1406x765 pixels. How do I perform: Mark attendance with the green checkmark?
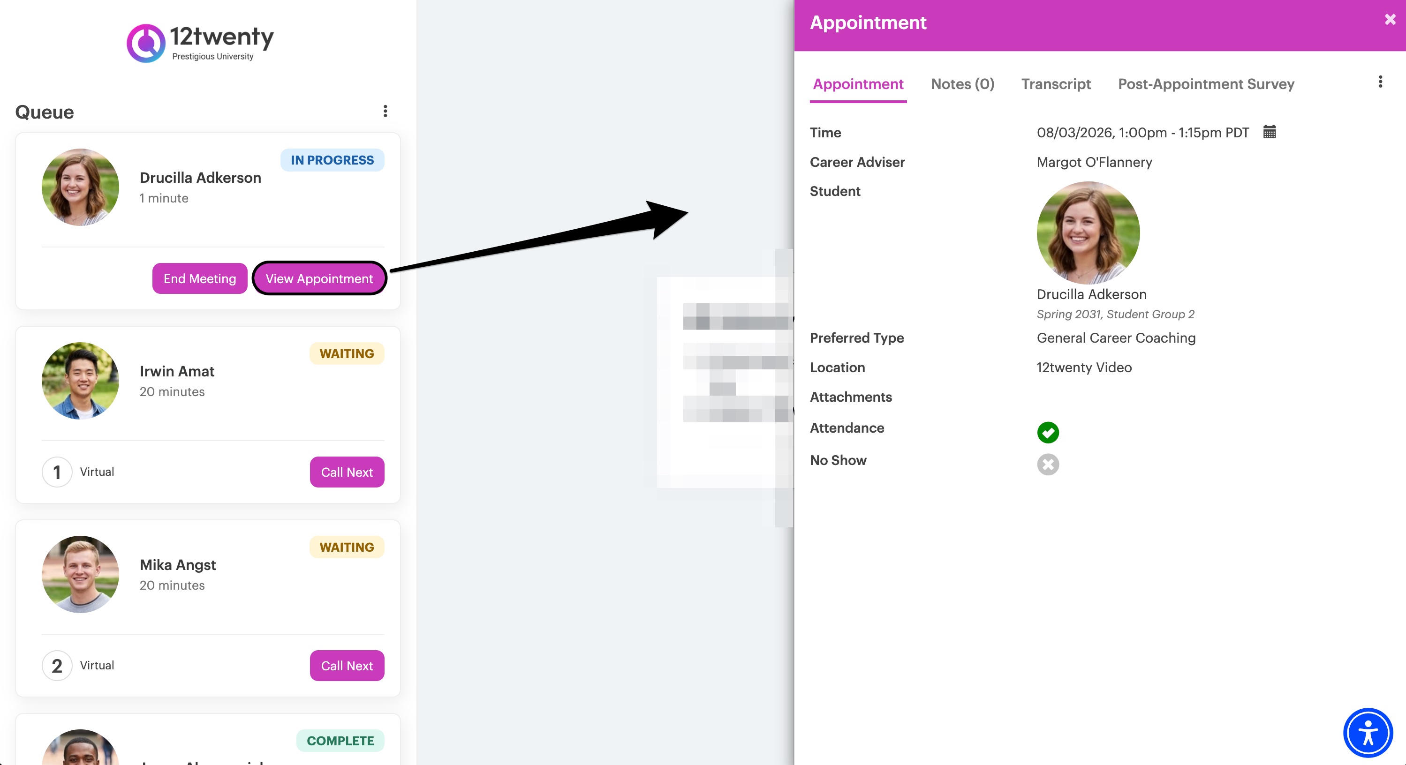pyautogui.click(x=1047, y=432)
